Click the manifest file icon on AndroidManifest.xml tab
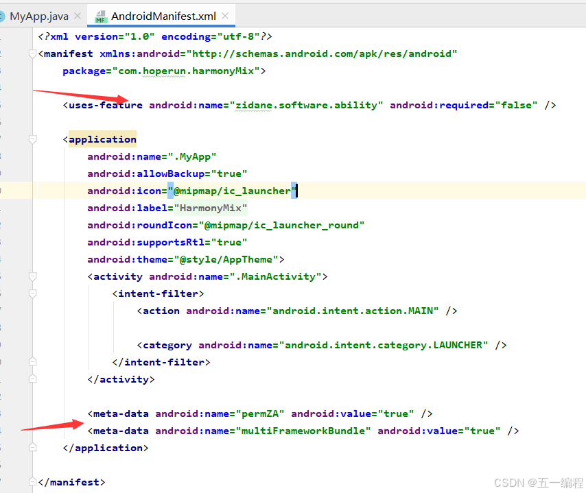The image size is (586, 493). point(101,16)
